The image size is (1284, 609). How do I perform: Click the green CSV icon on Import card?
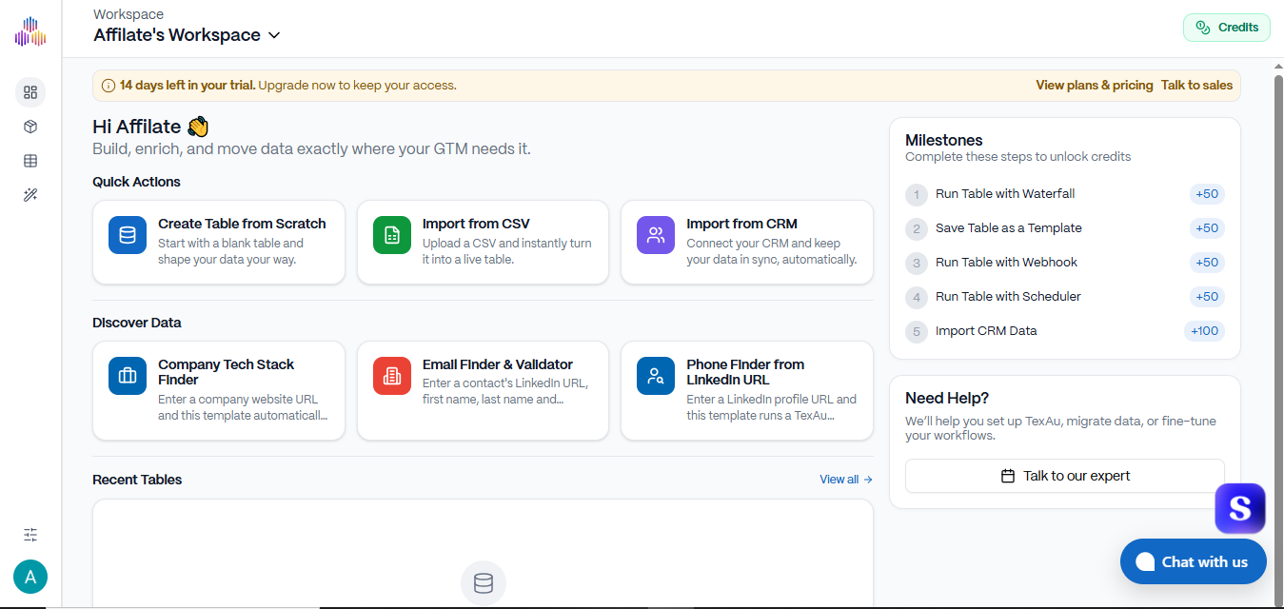[392, 235]
